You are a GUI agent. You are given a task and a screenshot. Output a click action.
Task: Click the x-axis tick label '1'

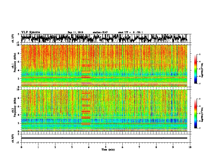tap(38, 147)
